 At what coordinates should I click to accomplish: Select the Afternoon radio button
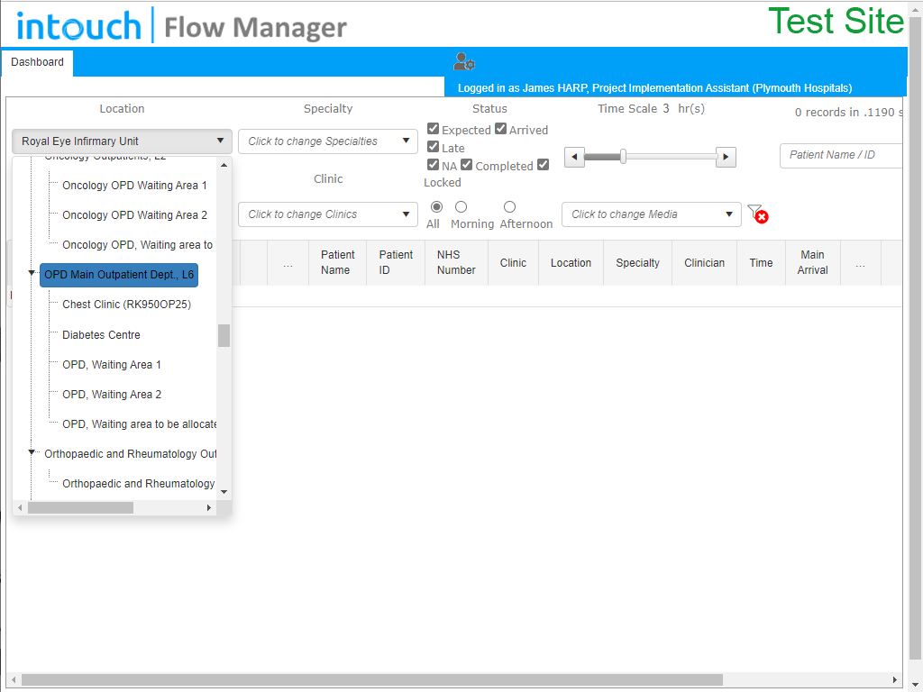(x=510, y=206)
